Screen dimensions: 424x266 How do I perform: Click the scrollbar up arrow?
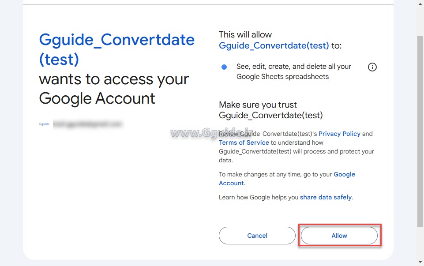click(x=420, y=4)
